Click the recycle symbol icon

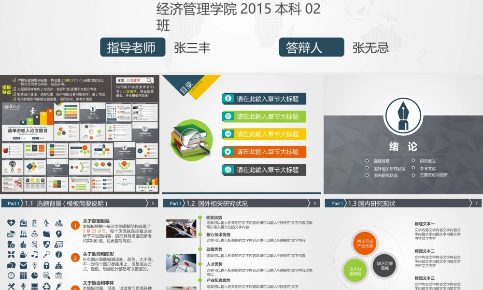pyautogui.click(x=46, y=286)
